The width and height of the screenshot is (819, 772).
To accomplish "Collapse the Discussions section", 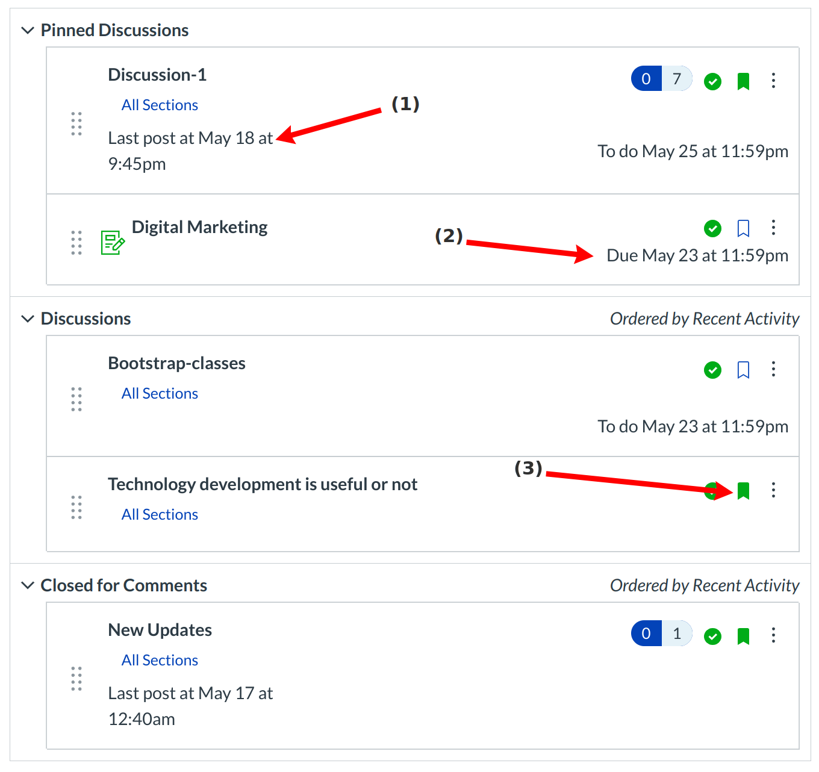I will 28,319.
